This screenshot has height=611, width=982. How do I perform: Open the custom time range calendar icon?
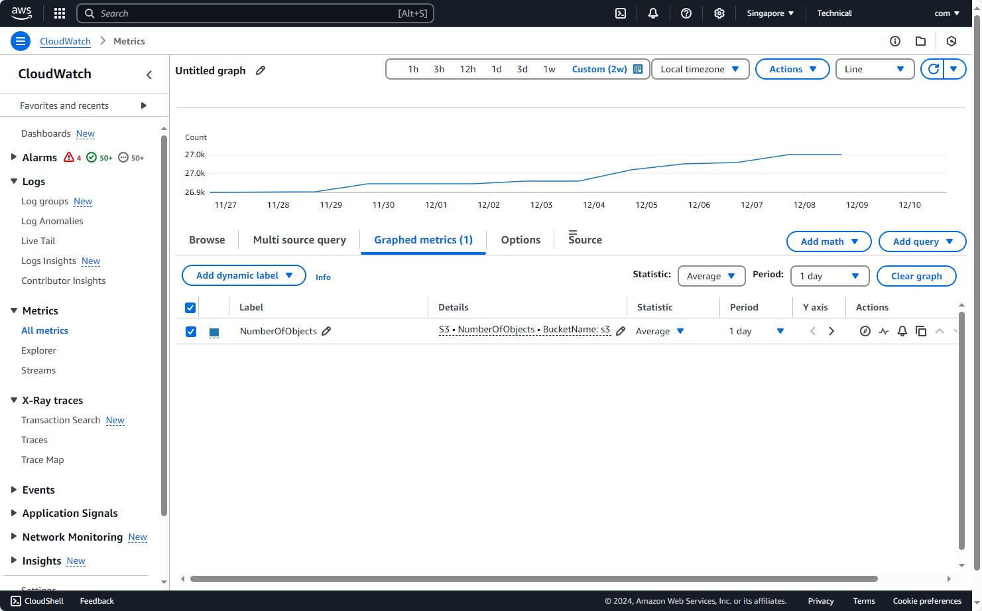coord(638,69)
